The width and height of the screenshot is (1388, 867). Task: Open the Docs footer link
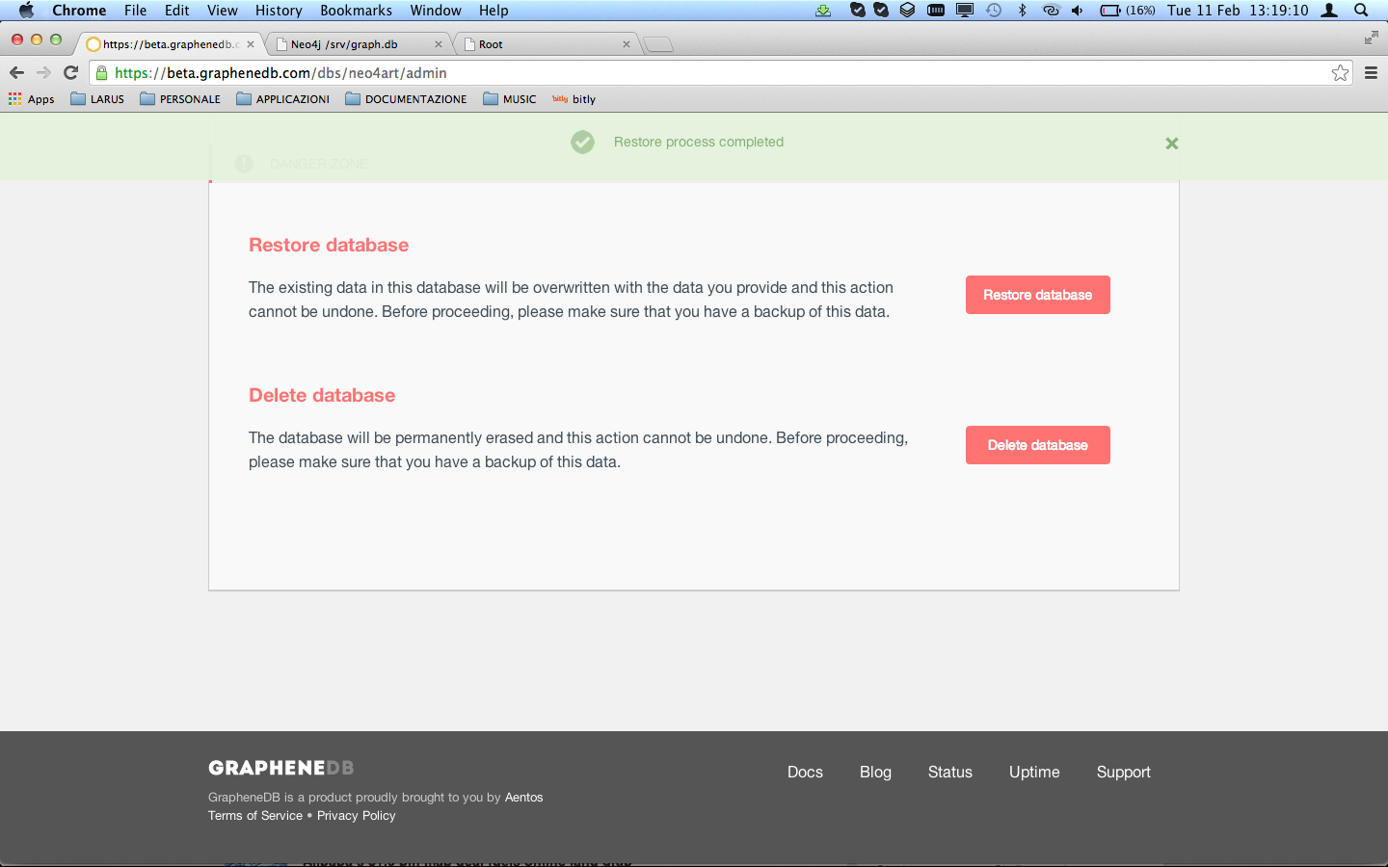[805, 772]
